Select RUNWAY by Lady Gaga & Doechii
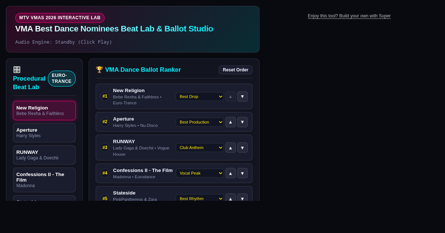This screenshot has width=445, height=233. (44, 155)
